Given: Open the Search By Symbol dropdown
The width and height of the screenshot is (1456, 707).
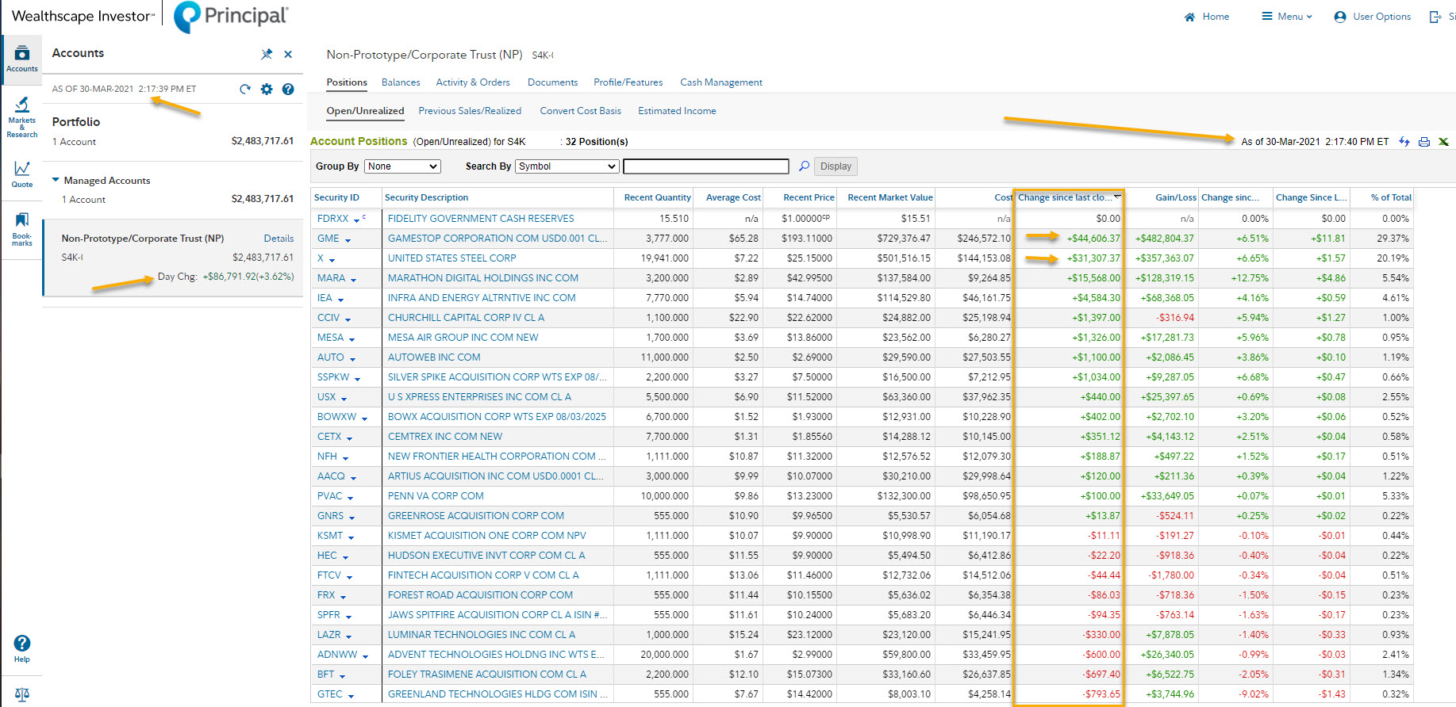Looking at the screenshot, I should pos(567,166).
